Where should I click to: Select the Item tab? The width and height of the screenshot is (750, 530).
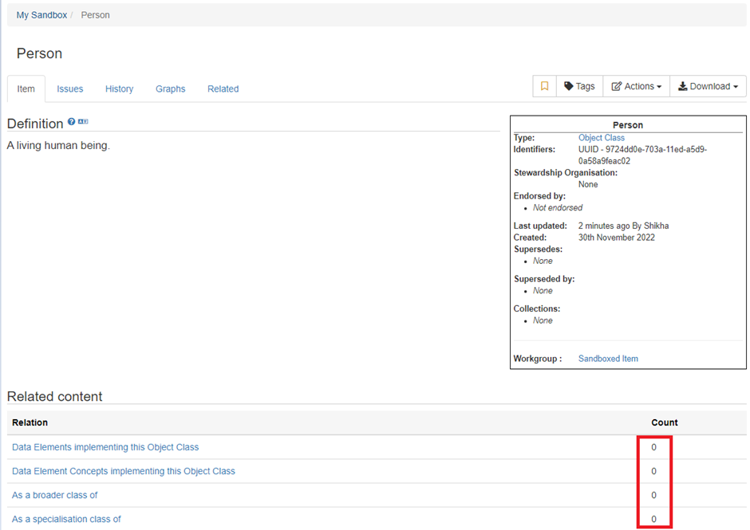[26, 89]
